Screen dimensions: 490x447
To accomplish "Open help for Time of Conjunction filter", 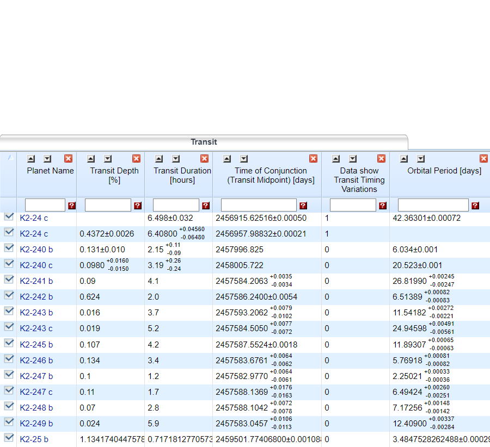I will (303, 206).
